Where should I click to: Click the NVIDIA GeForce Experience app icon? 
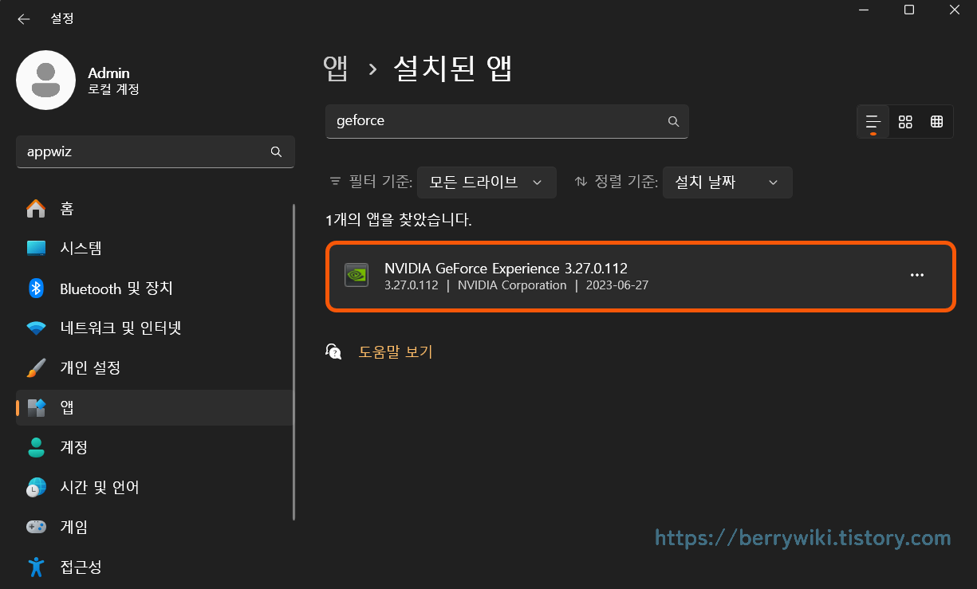click(356, 275)
